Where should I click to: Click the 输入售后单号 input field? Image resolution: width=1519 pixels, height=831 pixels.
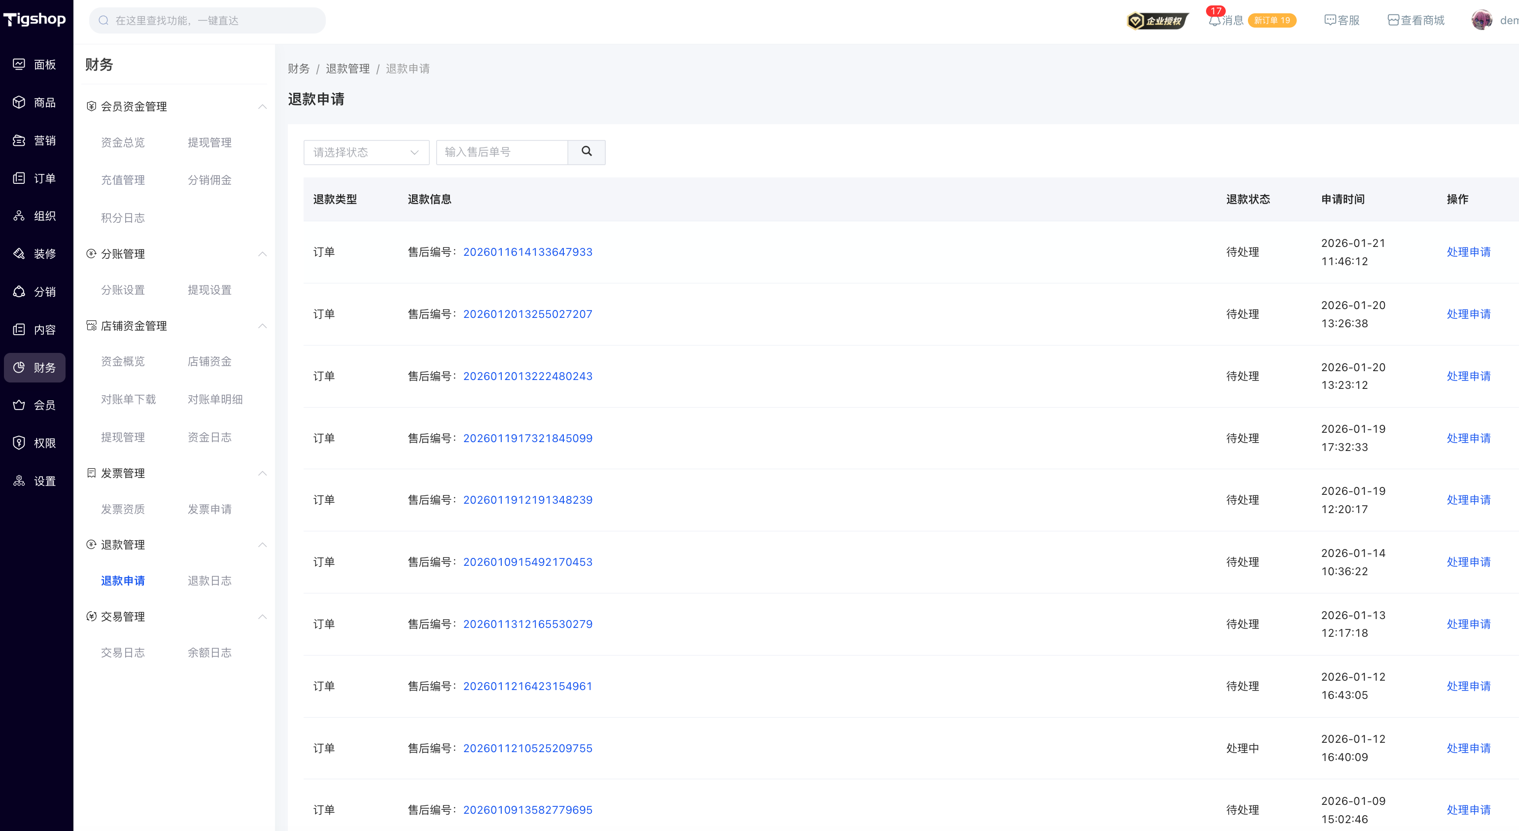tap(501, 152)
